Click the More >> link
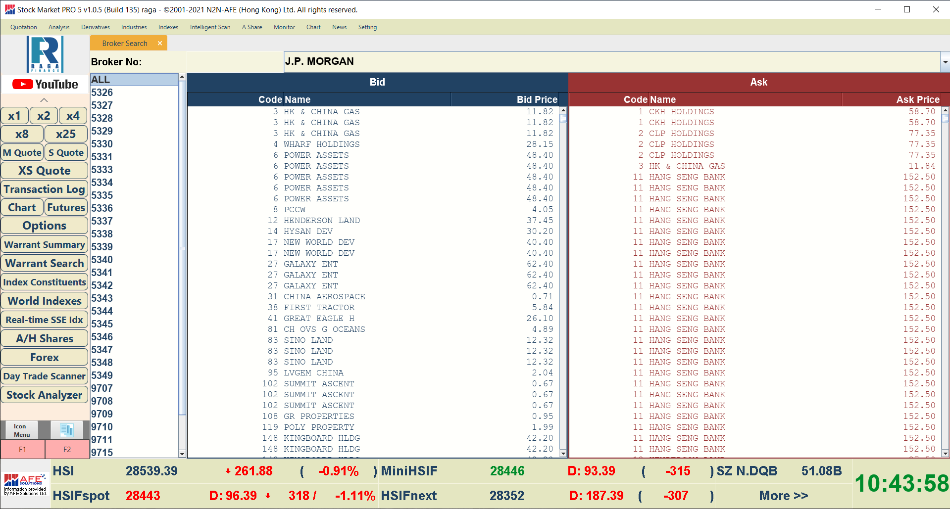950x509 pixels. click(783, 496)
